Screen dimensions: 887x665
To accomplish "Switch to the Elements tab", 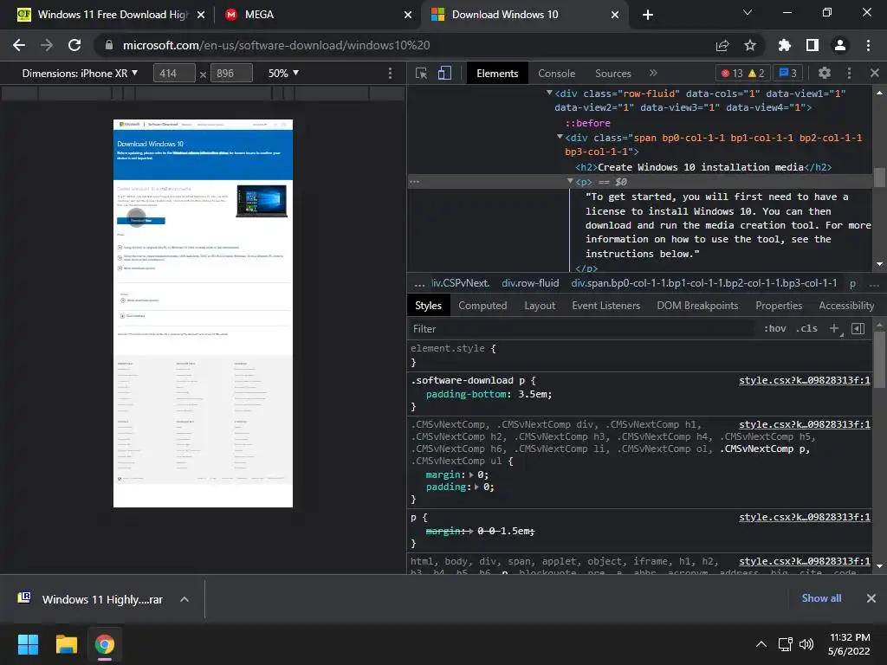I will click(x=497, y=74).
